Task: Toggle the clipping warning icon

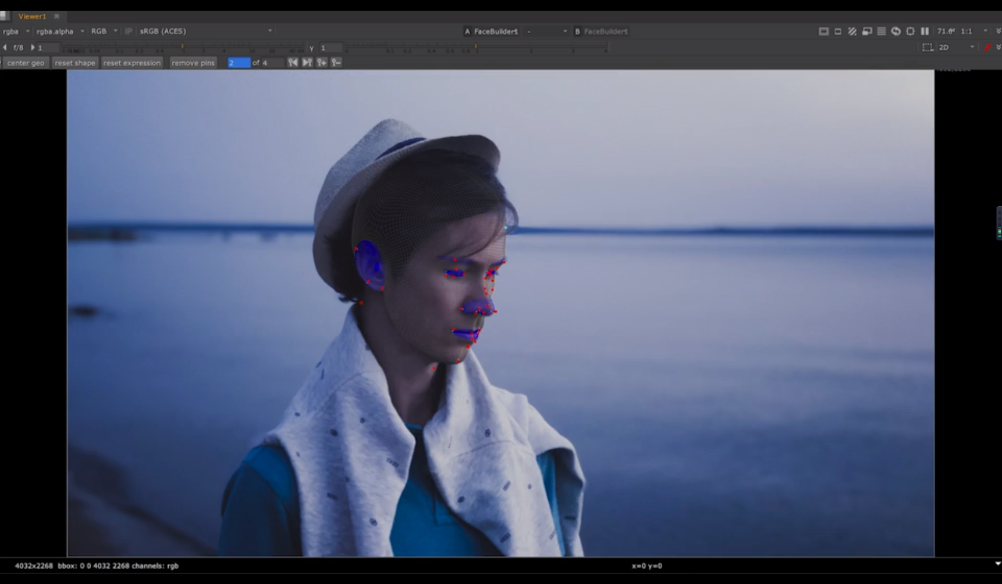Action: pyautogui.click(x=824, y=31)
